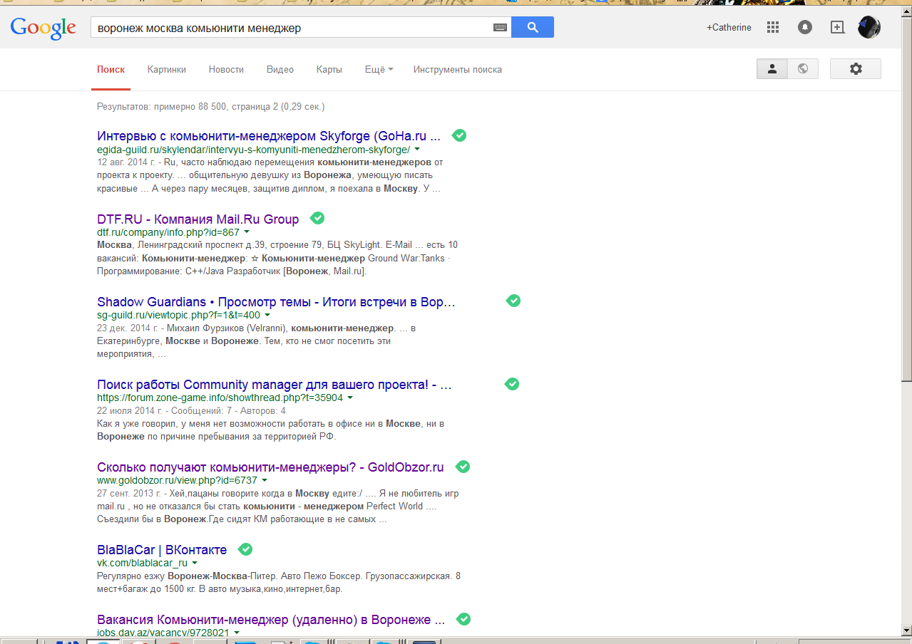Expand arrow next to egida-guild.ru URL

click(x=417, y=150)
